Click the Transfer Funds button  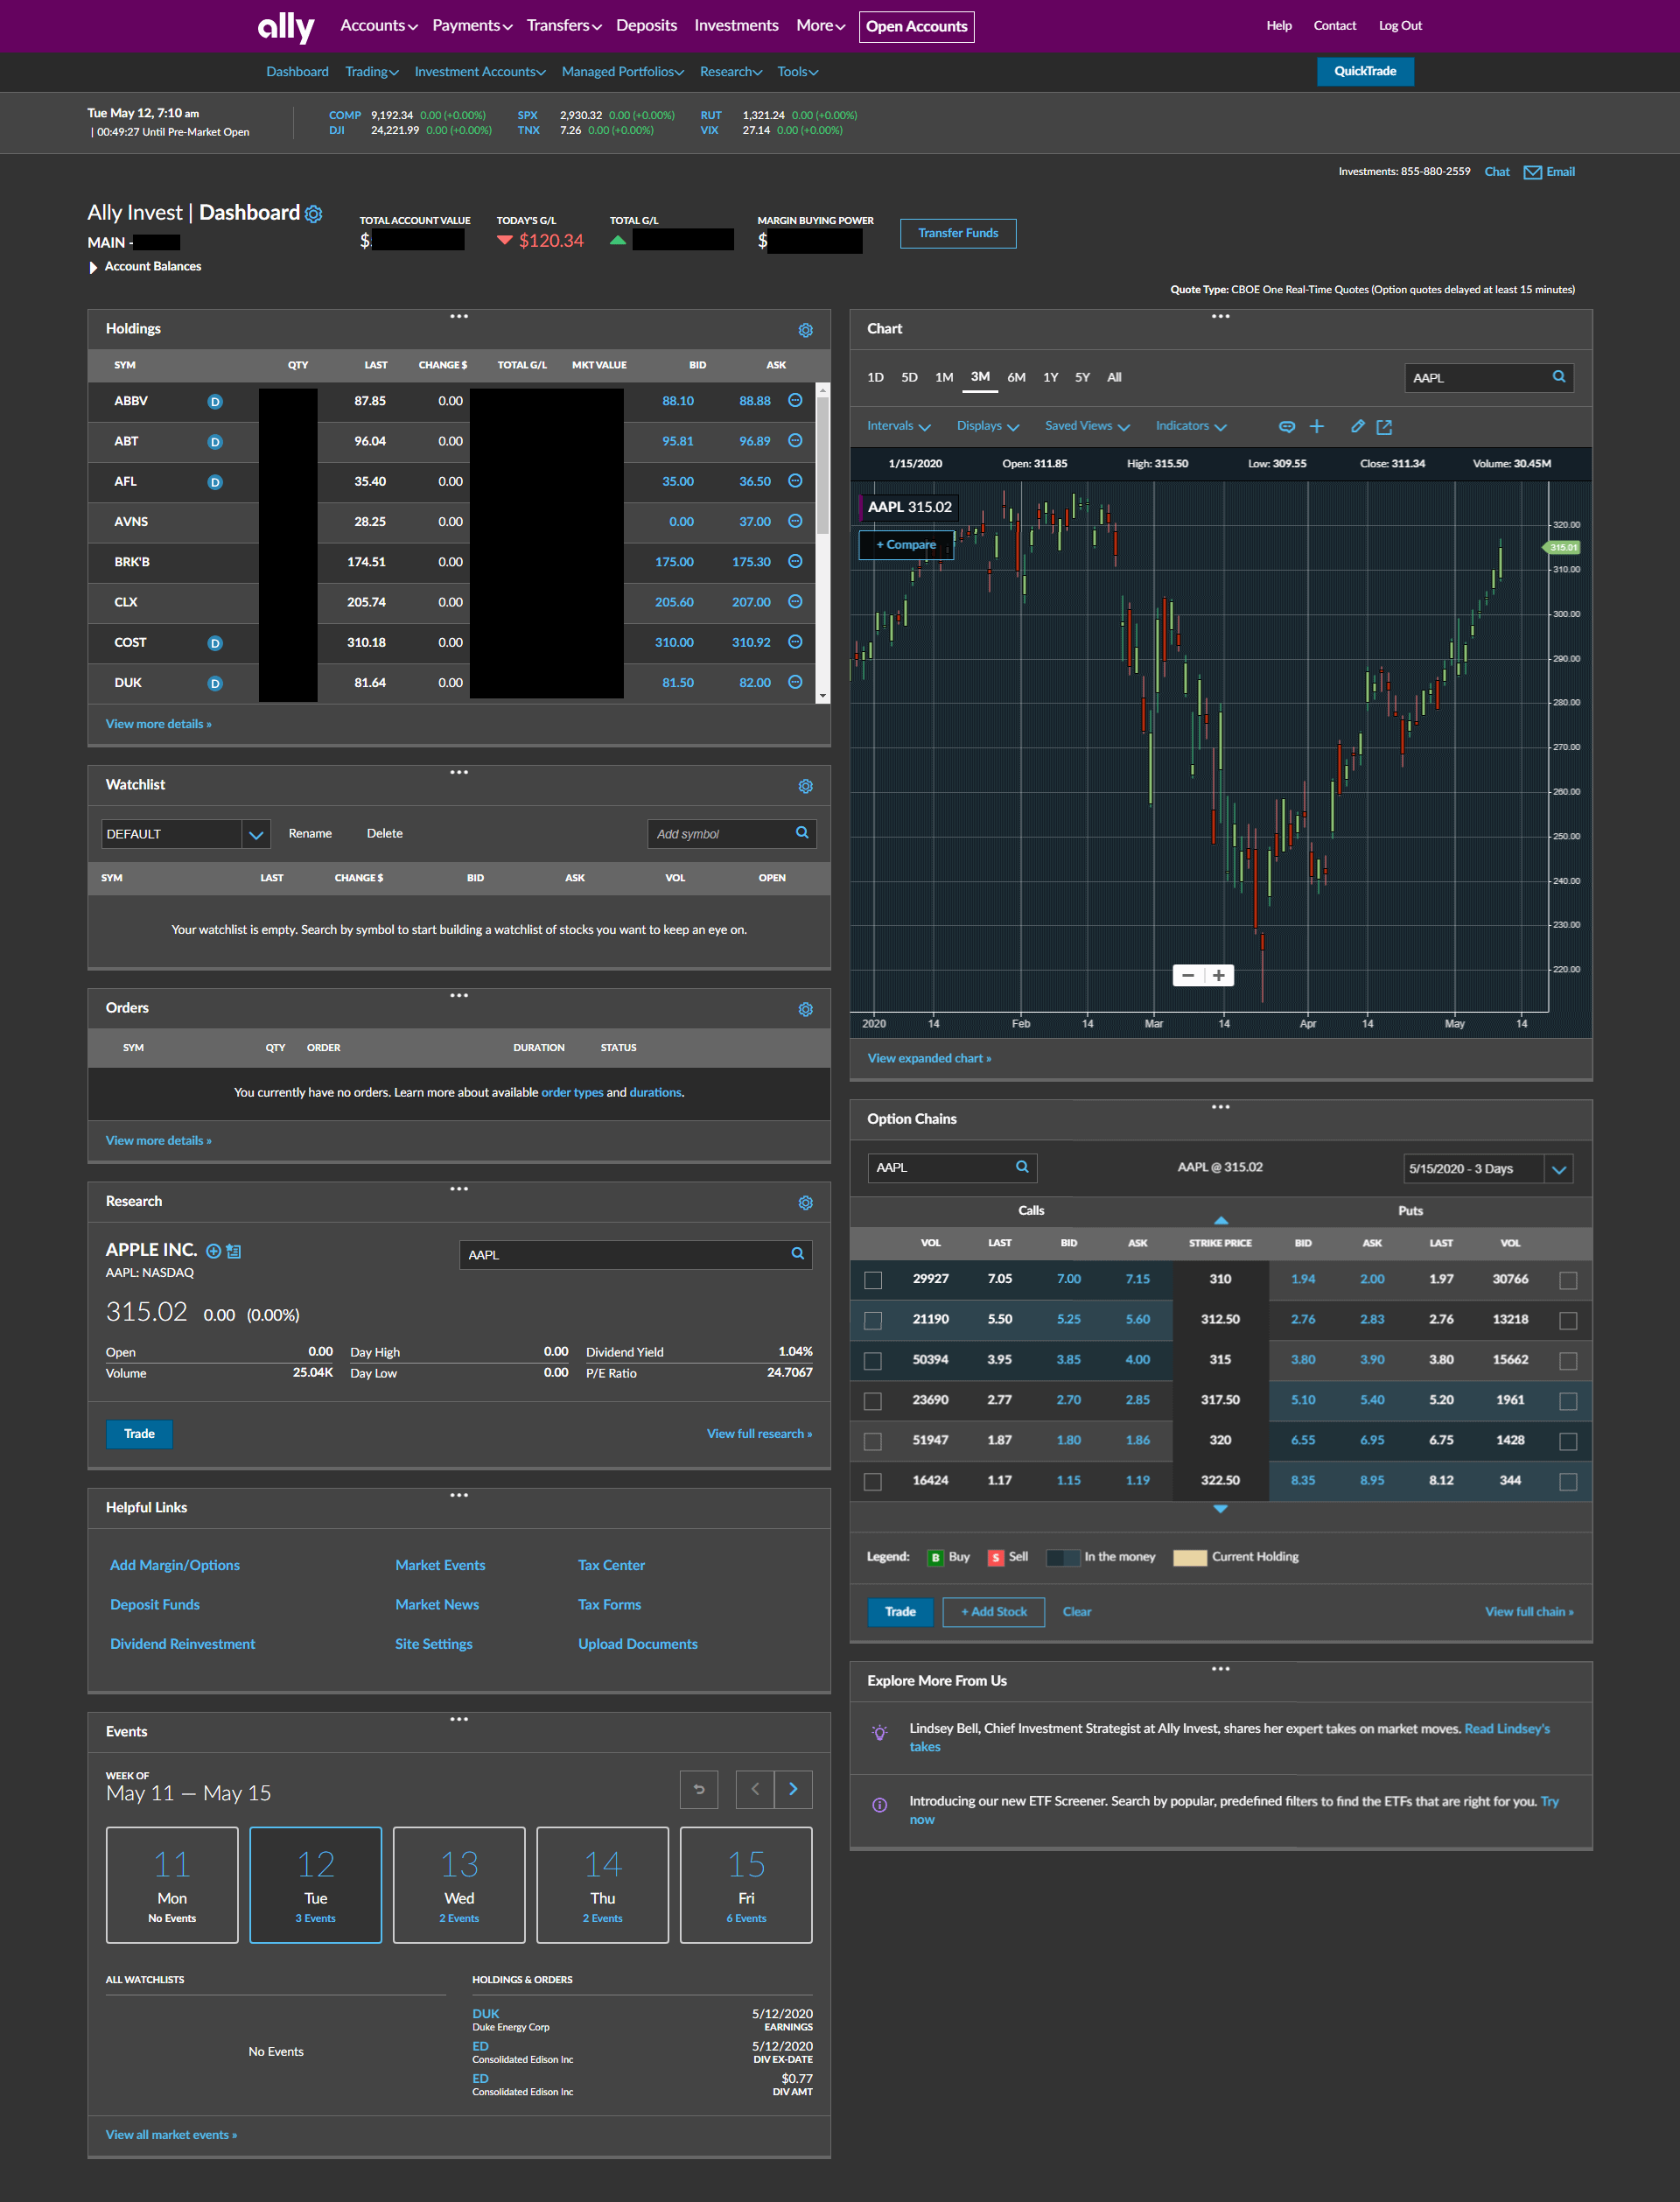click(957, 233)
